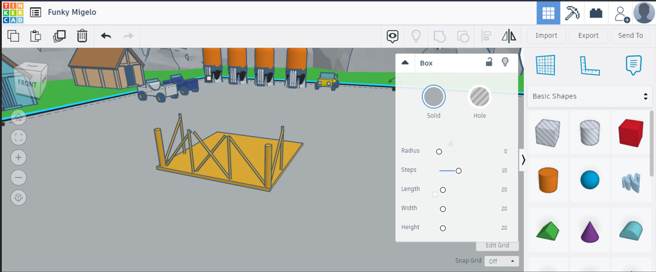Delete the selected shape
Viewport: 656px width, 272px height.
coord(82,36)
